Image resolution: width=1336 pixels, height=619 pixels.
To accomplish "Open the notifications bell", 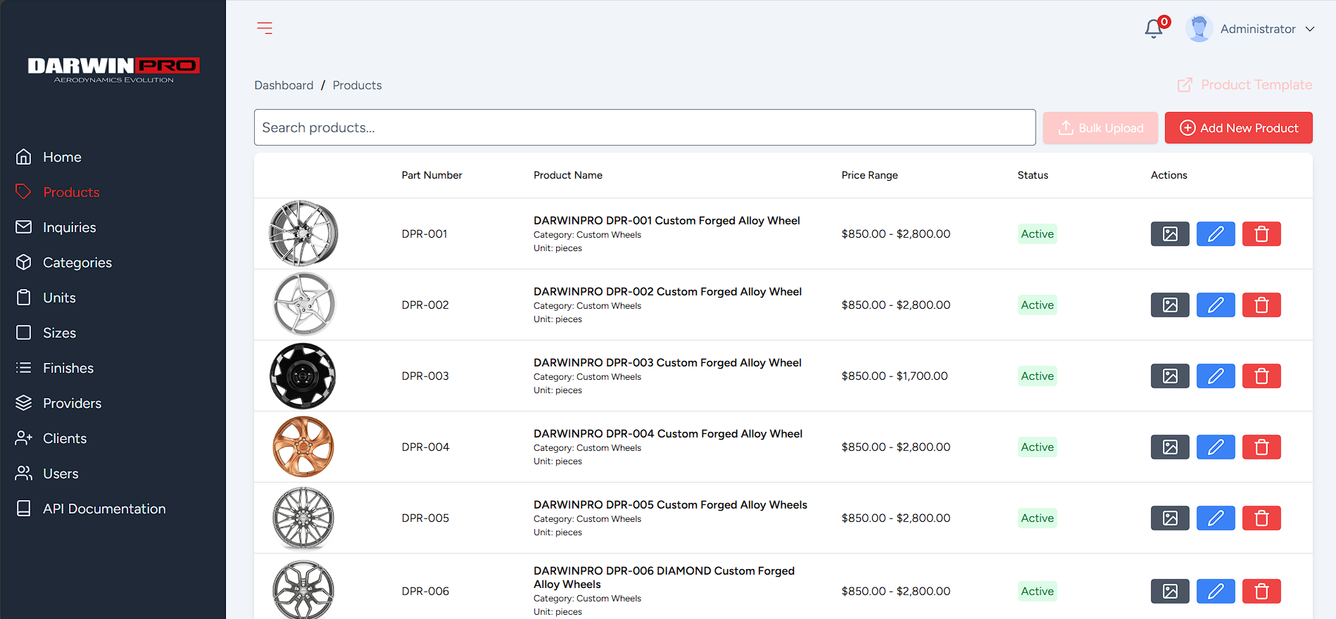I will 1153,29.
